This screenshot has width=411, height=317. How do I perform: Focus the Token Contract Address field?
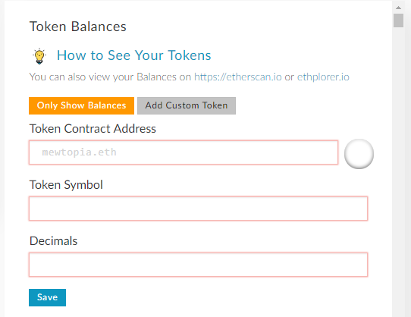(184, 152)
